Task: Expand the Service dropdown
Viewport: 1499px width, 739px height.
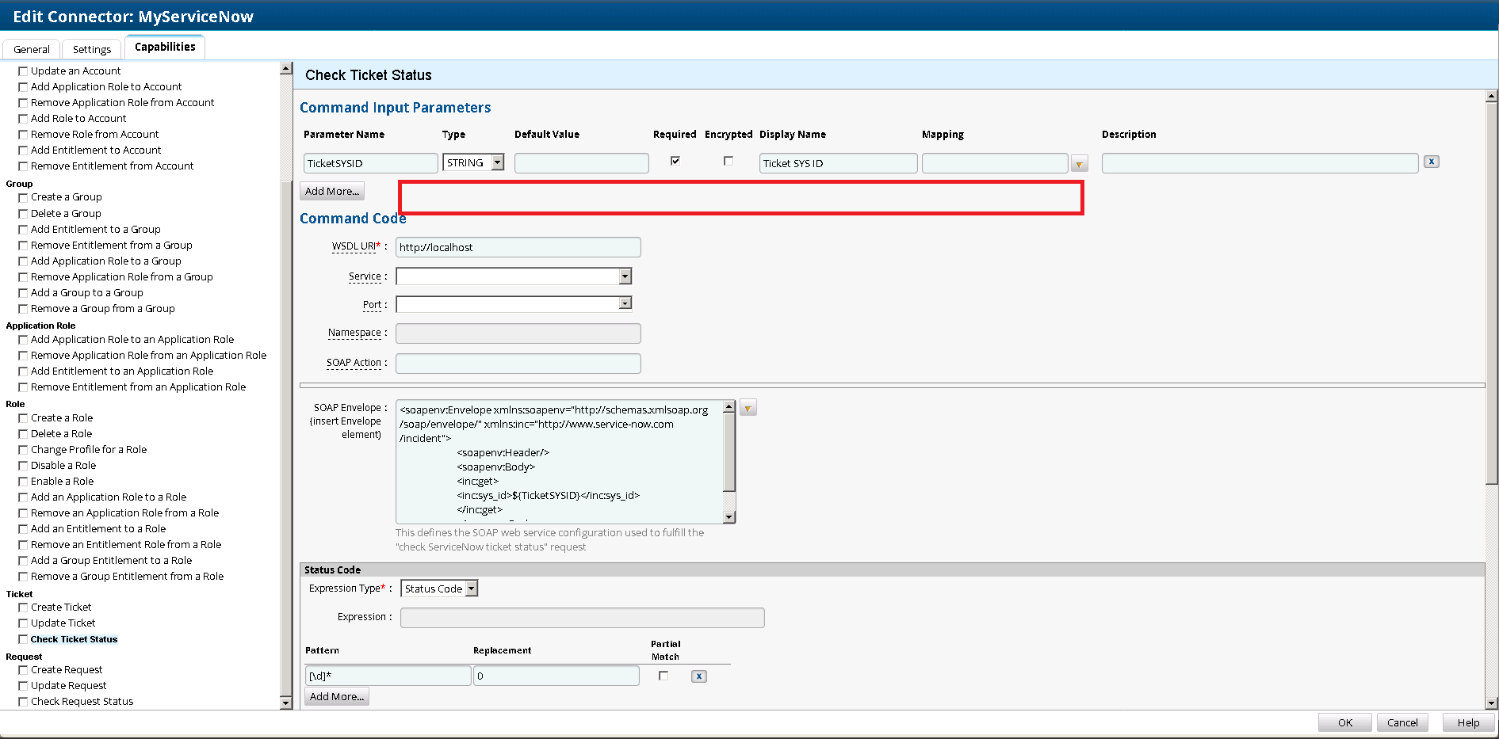Action: pyautogui.click(x=625, y=276)
